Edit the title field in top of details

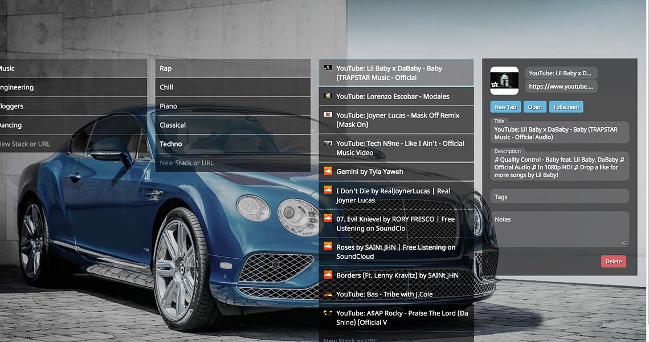[x=561, y=74]
